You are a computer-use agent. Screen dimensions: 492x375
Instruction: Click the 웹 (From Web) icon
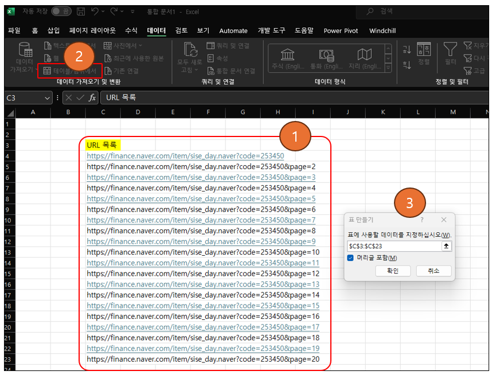(48, 58)
